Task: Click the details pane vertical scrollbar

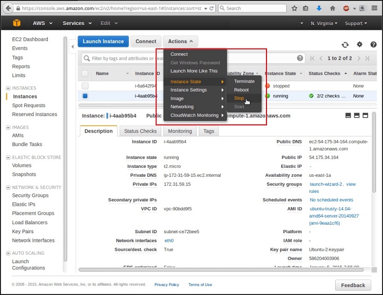Action: click(374, 152)
